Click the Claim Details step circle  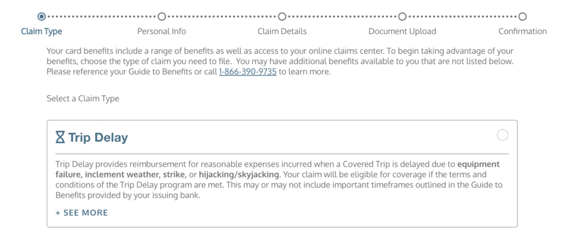click(282, 16)
